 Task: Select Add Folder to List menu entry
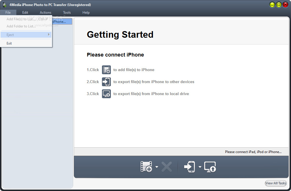coord(26,26)
